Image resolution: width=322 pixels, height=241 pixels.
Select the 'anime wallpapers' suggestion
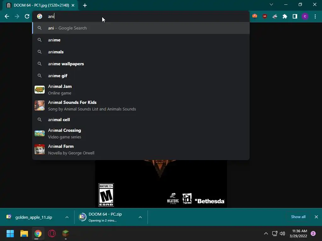(141, 64)
